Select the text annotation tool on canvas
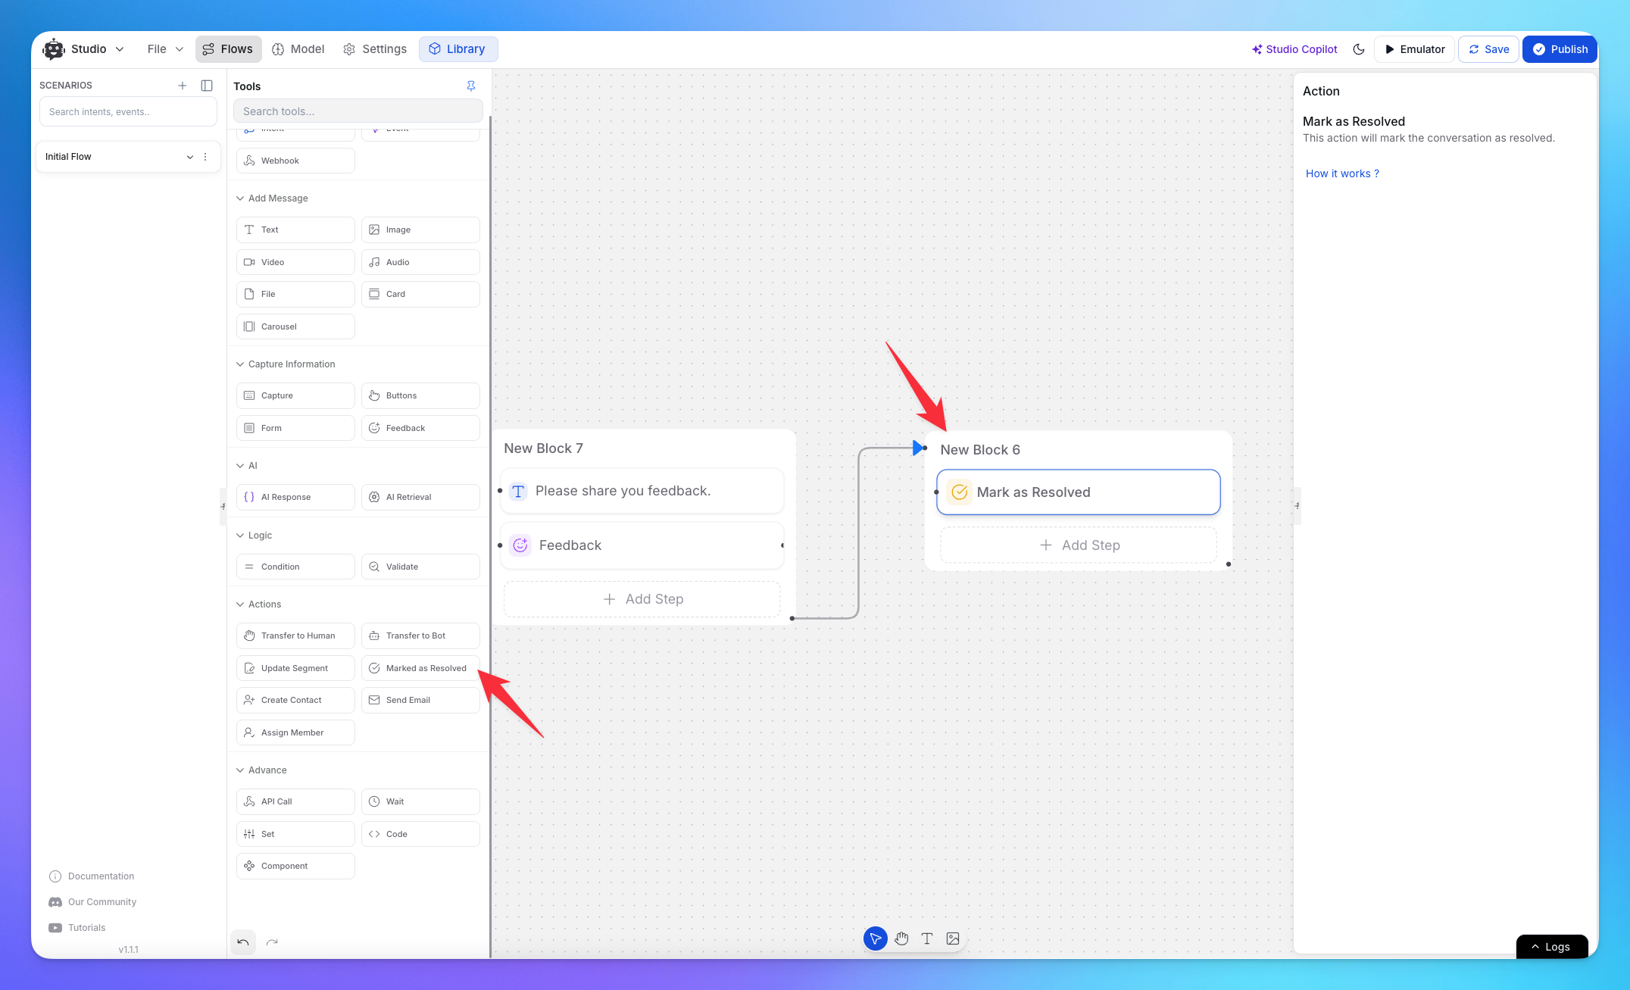The width and height of the screenshot is (1630, 990). pos(927,938)
